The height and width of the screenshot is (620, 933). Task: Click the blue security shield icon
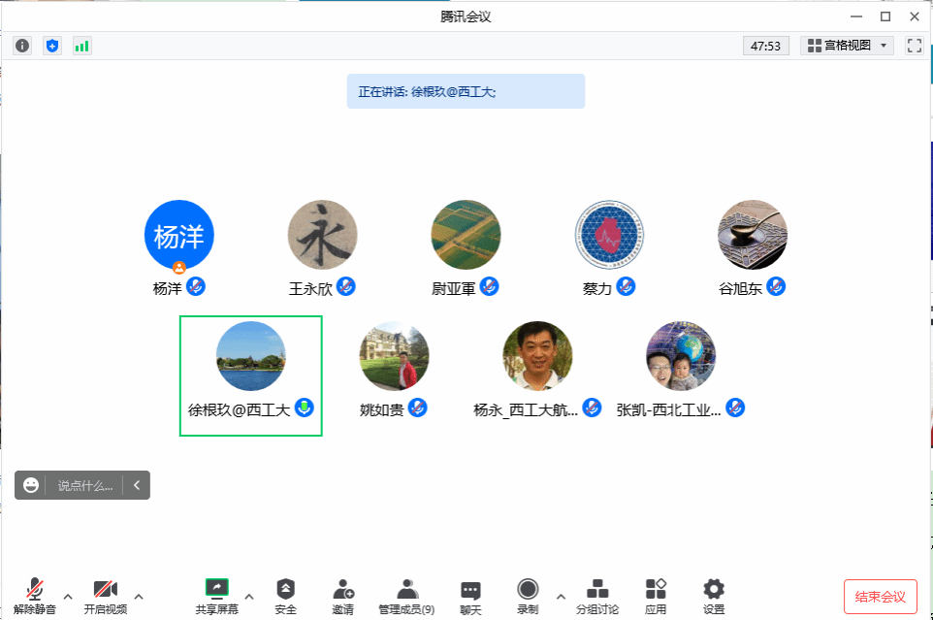point(52,46)
